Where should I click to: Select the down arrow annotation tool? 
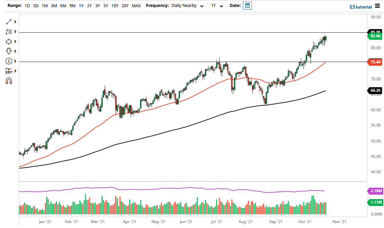[x=9, y=51]
